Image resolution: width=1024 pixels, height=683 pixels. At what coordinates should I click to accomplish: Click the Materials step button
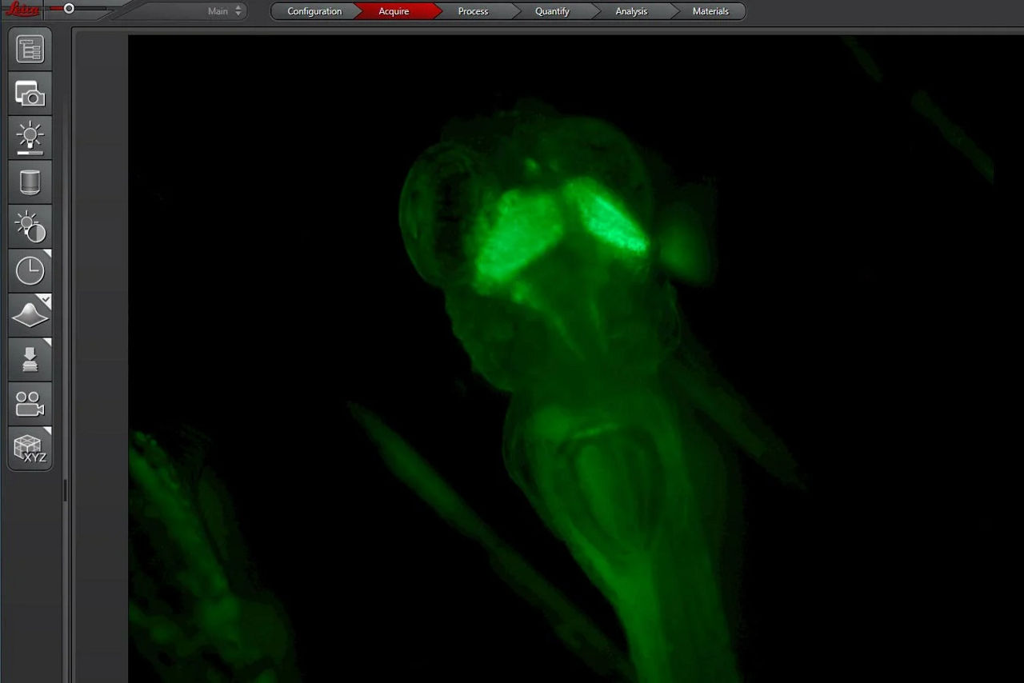pos(710,10)
